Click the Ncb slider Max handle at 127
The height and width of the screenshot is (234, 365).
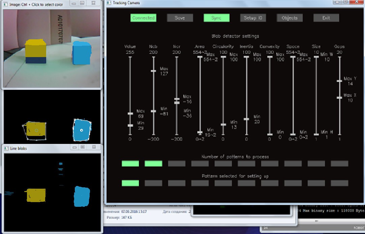pos(154,71)
